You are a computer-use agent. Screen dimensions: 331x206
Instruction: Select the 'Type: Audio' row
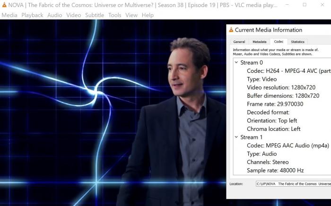[262, 154]
